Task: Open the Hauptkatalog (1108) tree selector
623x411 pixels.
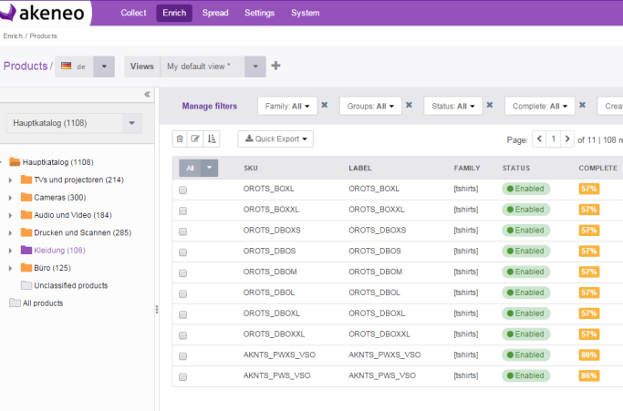Action: pos(74,123)
